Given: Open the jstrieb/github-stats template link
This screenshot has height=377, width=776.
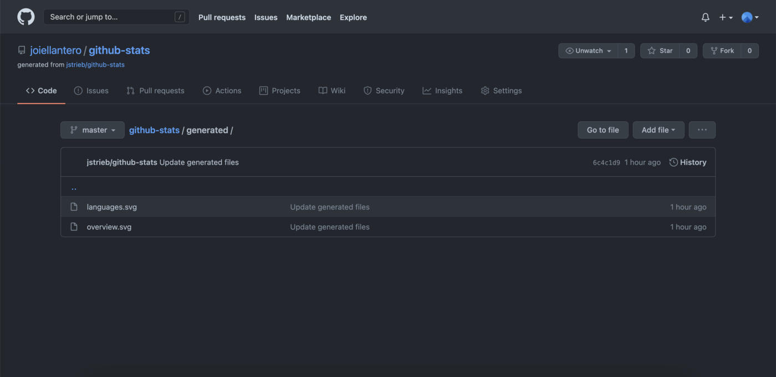Looking at the screenshot, I should pos(95,65).
